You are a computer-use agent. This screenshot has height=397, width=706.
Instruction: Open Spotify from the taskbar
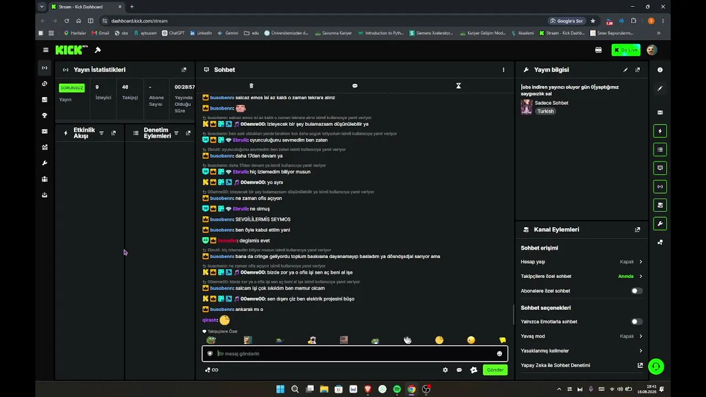click(397, 389)
